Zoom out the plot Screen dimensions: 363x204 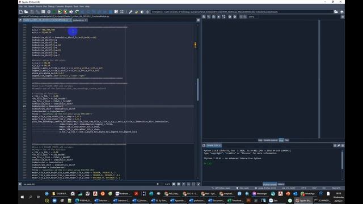(240, 16)
